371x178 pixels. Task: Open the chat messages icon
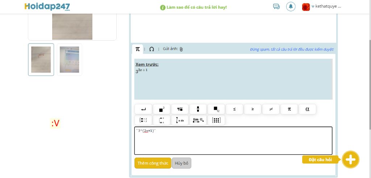[x=276, y=7]
